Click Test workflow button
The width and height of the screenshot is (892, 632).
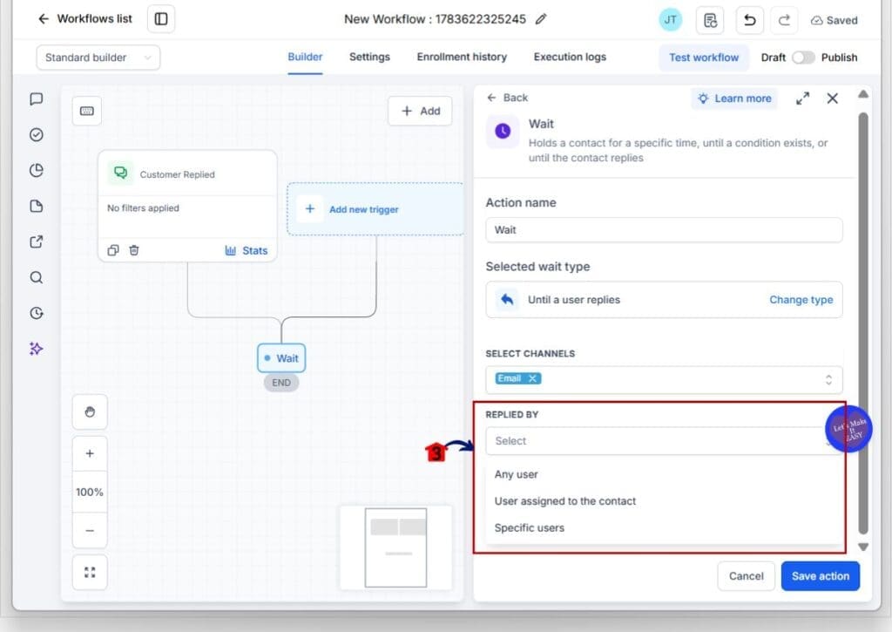(704, 58)
